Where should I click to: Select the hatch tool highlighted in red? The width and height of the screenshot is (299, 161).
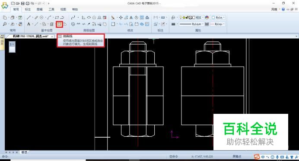[x=59, y=24]
